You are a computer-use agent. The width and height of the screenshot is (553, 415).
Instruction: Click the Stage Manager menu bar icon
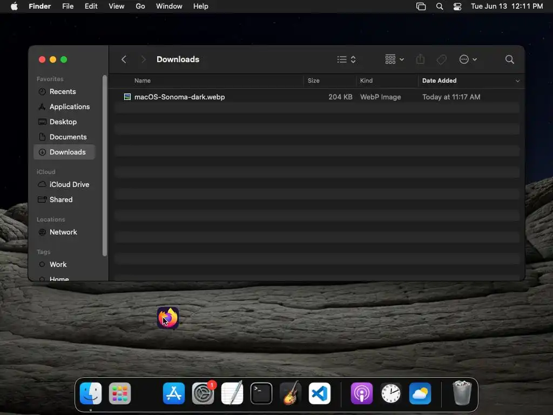[421, 6]
